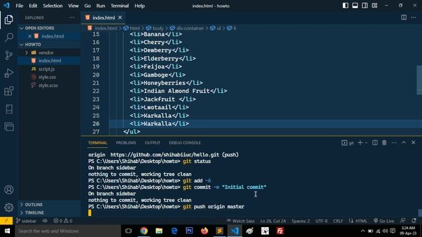Select the Terminal panel tab

click(x=98, y=143)
